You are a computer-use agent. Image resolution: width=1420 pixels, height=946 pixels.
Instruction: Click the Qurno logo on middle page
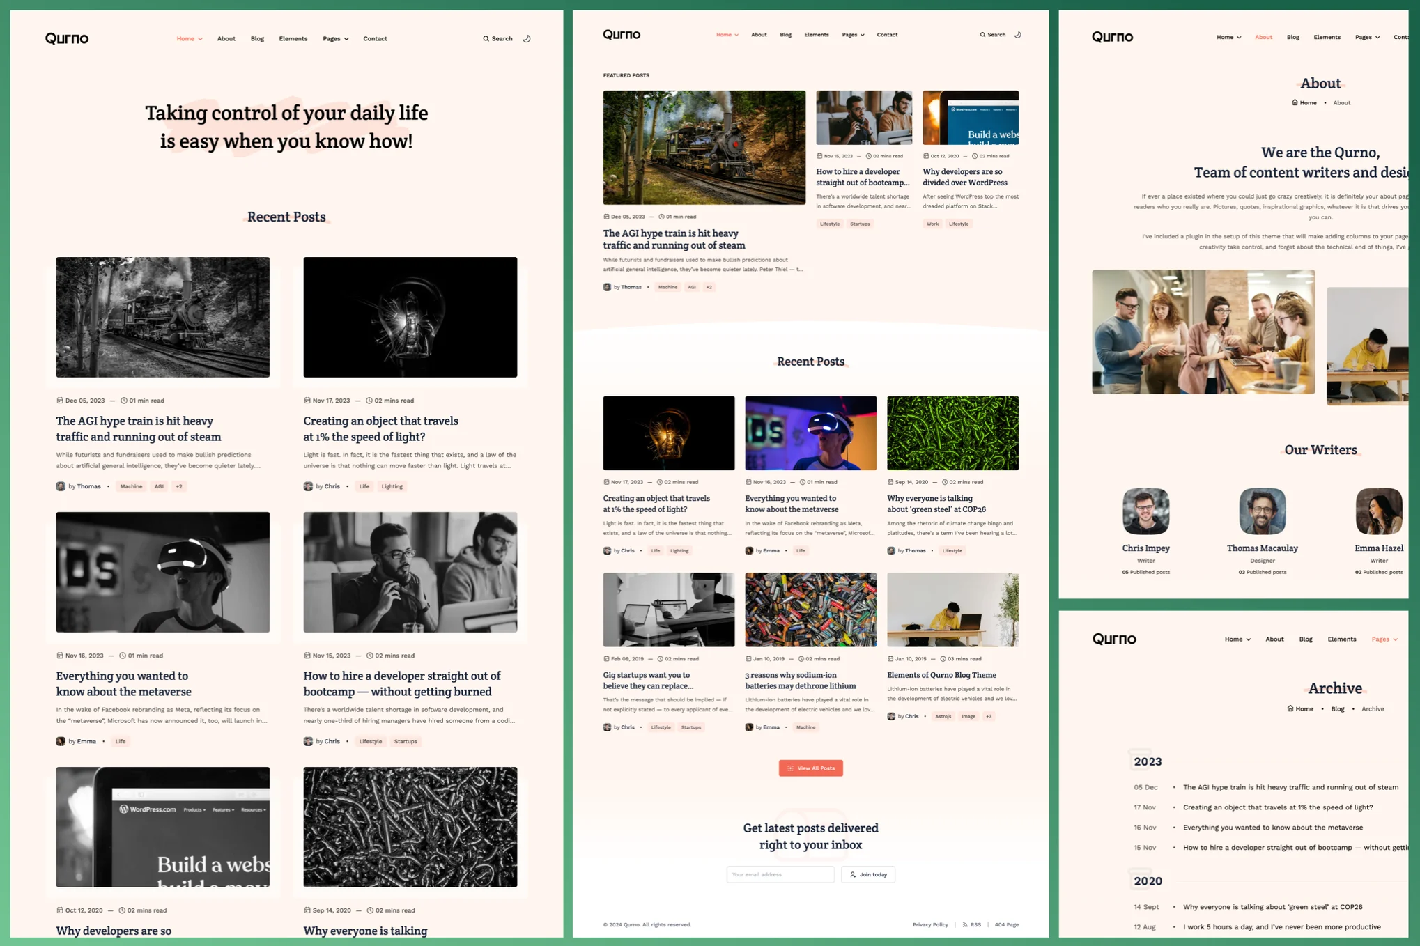tap(622, 35)
